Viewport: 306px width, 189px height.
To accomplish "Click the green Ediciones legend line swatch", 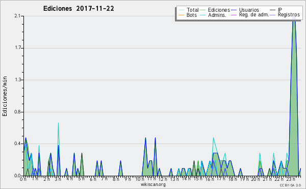I will tap(203, 10).
